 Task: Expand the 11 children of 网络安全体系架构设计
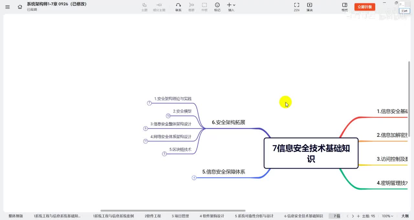pyautogui.click(x=146, y=141)
